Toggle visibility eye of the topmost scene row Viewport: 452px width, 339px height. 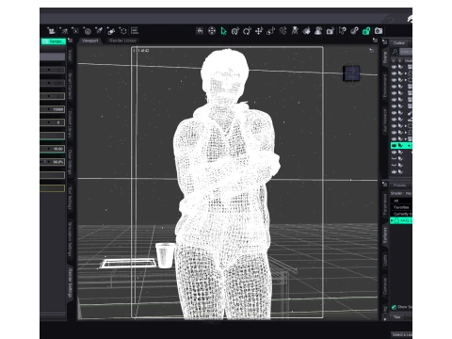click(x=395, y=67)
